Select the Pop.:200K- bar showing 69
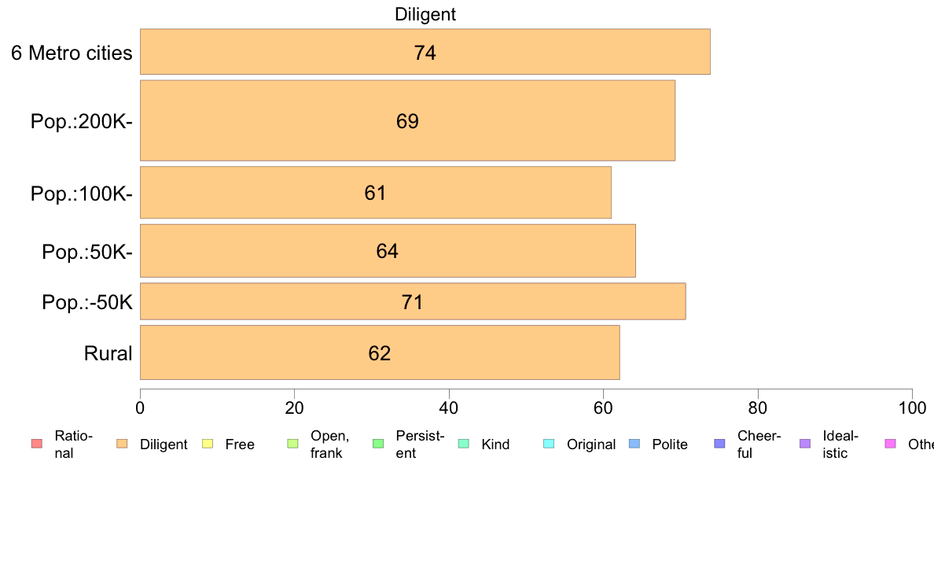 point(407,120)
